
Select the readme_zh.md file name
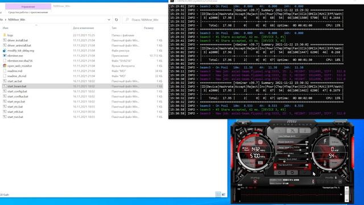[16, 76]
